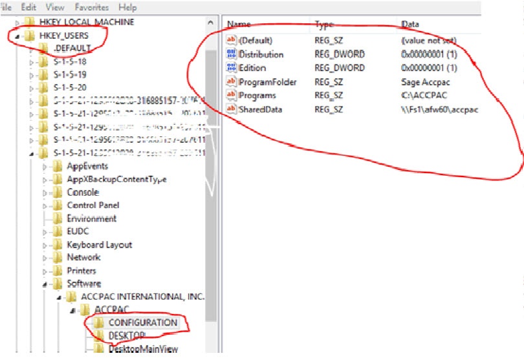Expand the S-1-5-20 key
524x358 pixels.
(x=32, y=88)
